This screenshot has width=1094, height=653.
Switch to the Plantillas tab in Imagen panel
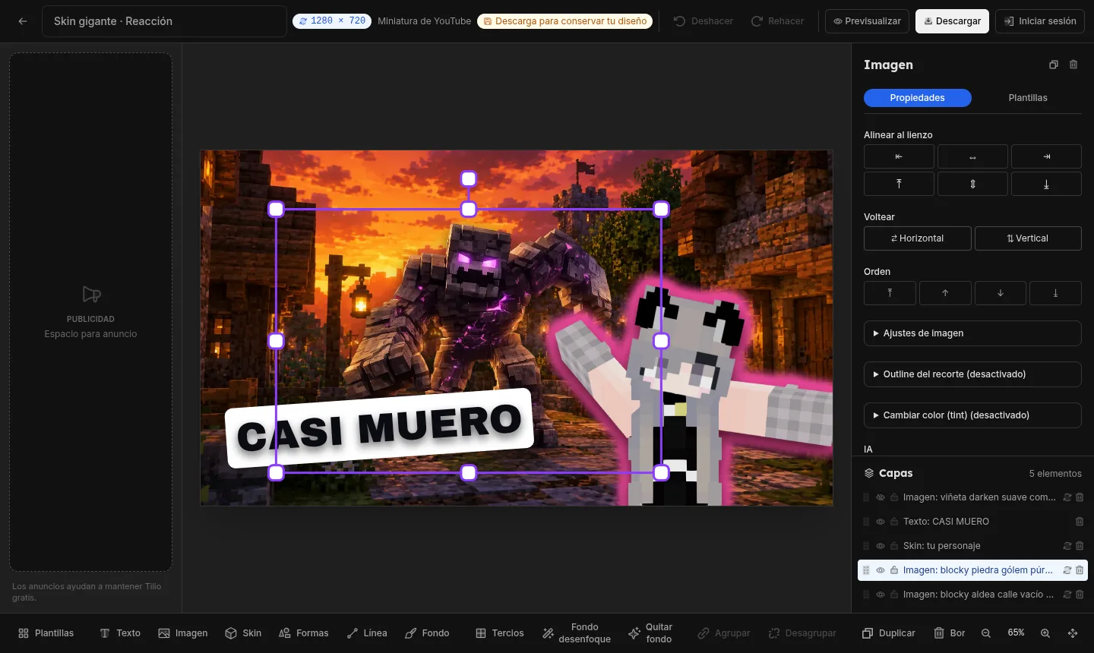click(x=1028, y=98)
